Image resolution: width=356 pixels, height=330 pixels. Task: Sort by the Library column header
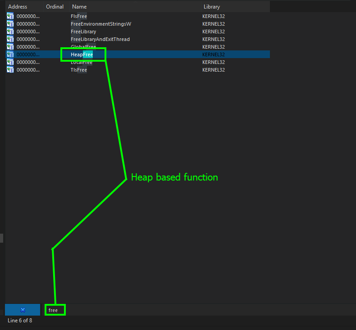(x=212, y=7)
